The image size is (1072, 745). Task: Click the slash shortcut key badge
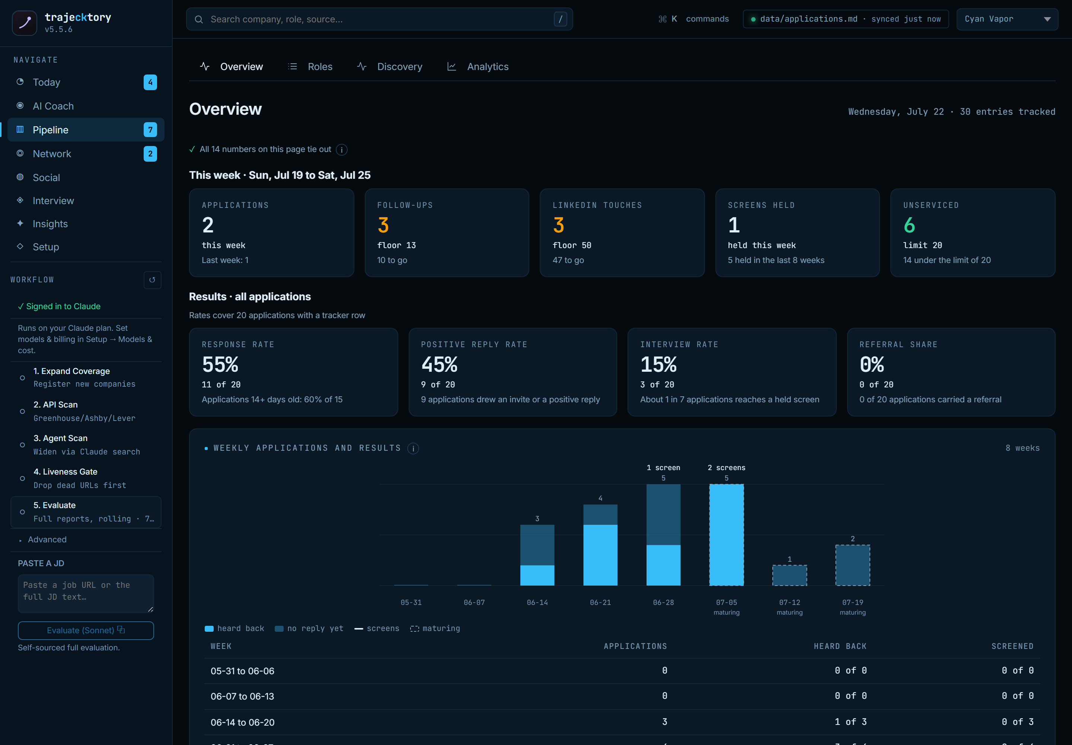point(560,19)
